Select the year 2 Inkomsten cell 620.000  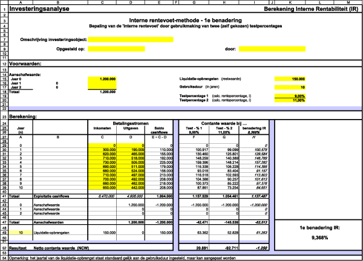point(102,153)
